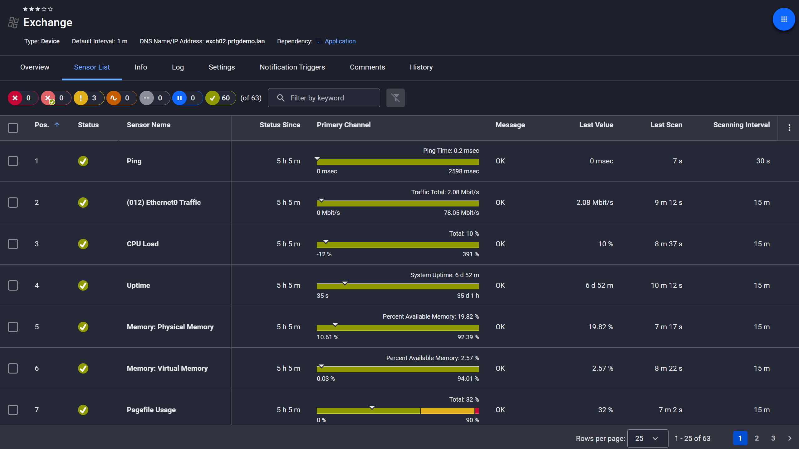Click CPU Load green status icon
Image resolution: width=799 pixels, height=449 pixels.
click(83, 244)
